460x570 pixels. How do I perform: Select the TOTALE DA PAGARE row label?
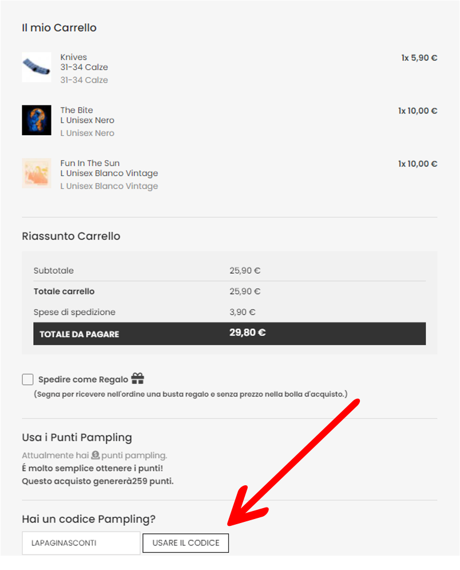(x=79, y=334)
